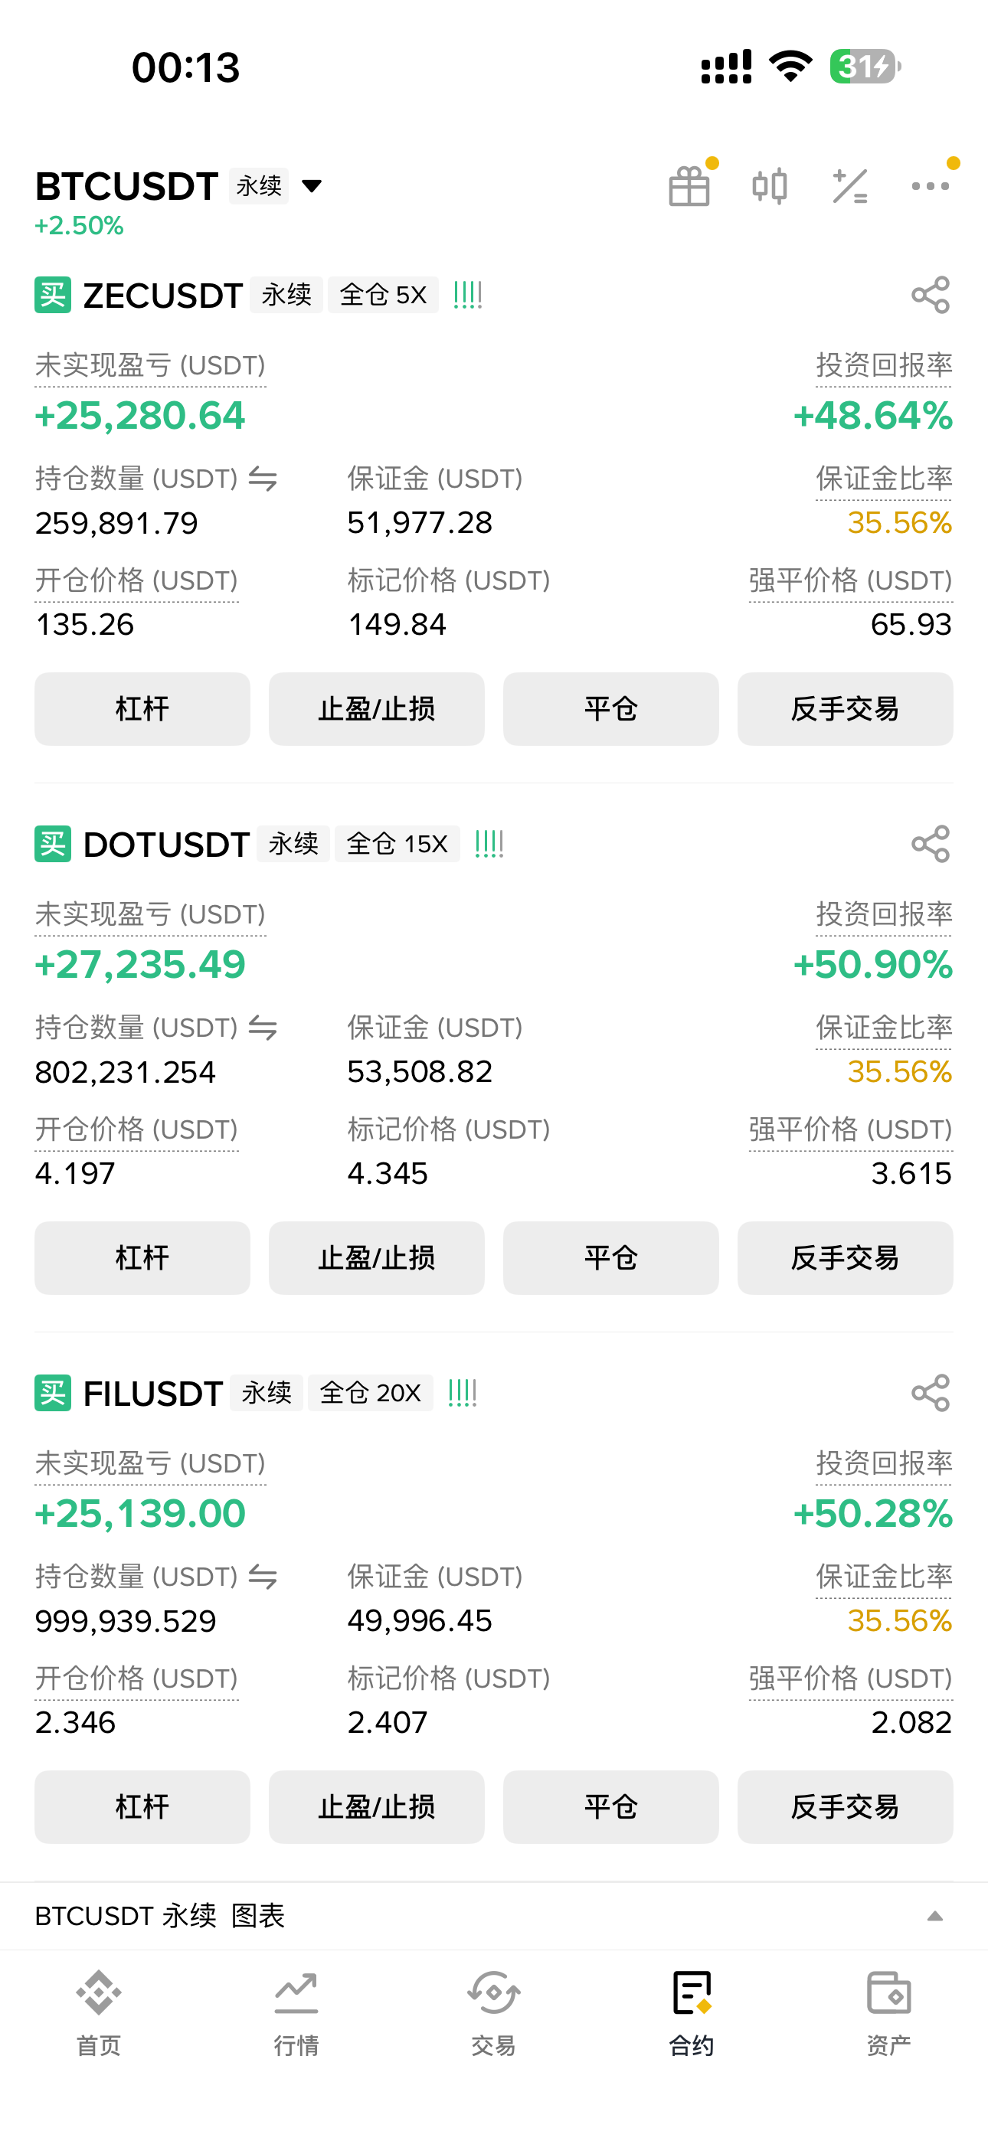Share the FILUSDT position

tap(930, 1392)
